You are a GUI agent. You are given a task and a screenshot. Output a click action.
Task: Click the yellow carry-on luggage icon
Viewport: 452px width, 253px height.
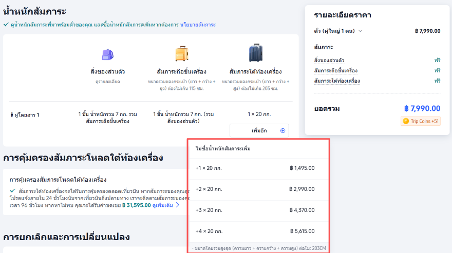point(182,53)
